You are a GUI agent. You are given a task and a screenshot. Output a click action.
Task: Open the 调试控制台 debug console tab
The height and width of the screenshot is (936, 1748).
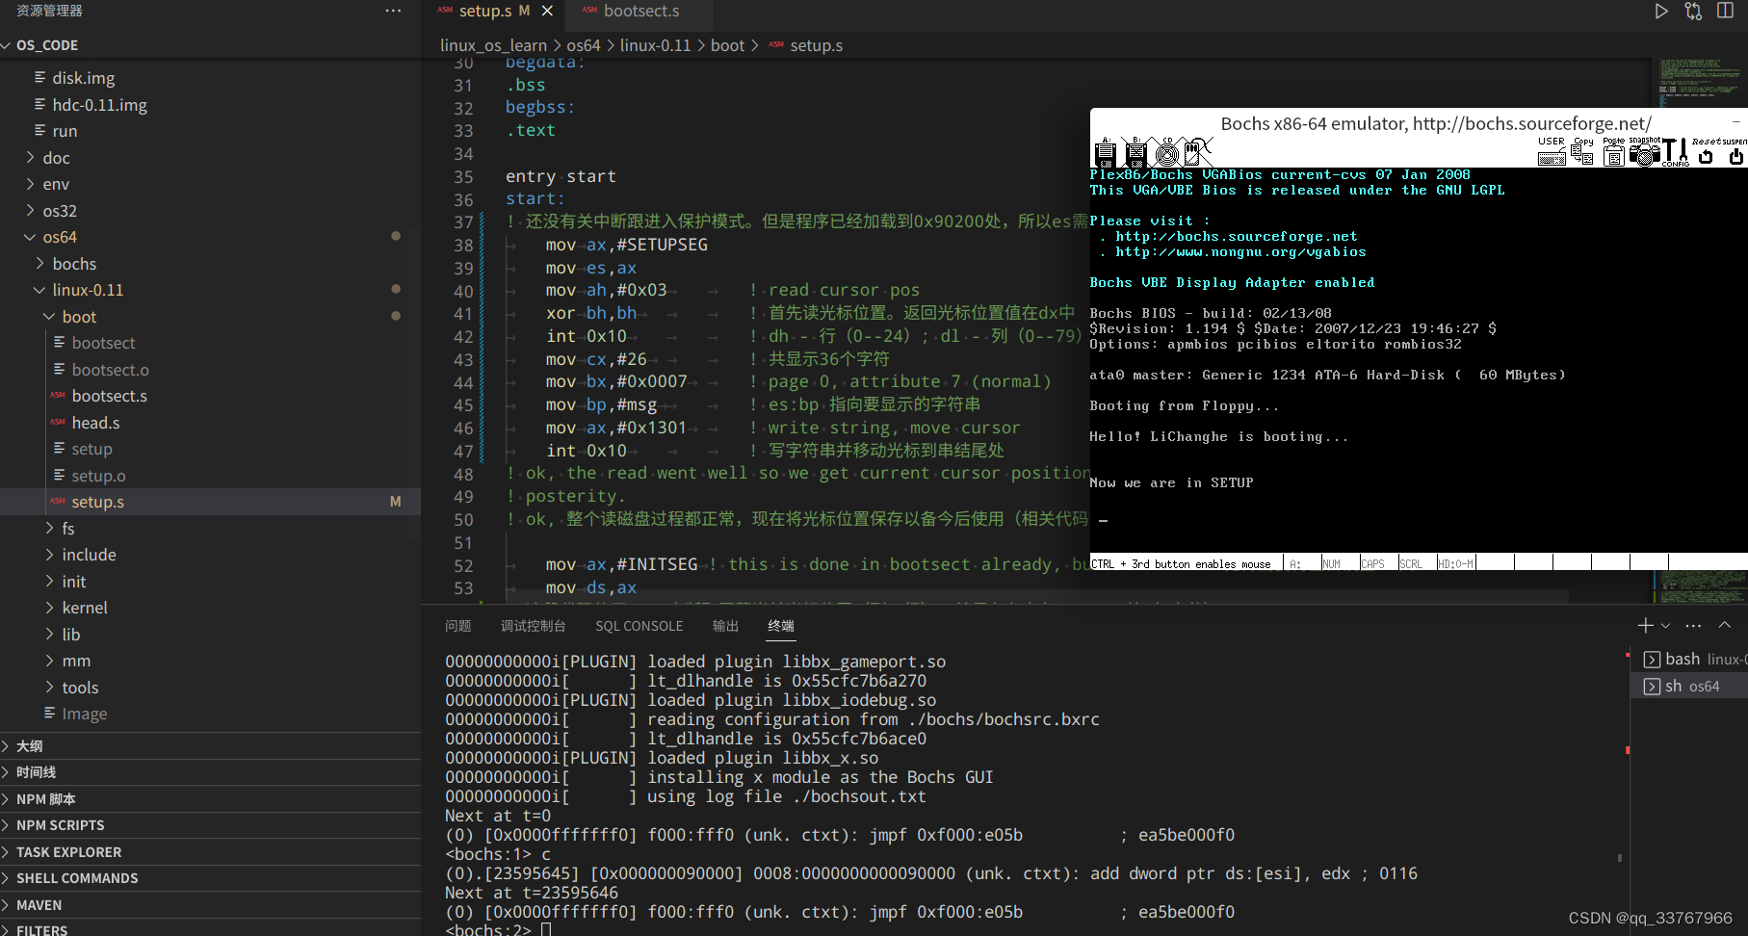pyautogui.click(x=534, y=626)
